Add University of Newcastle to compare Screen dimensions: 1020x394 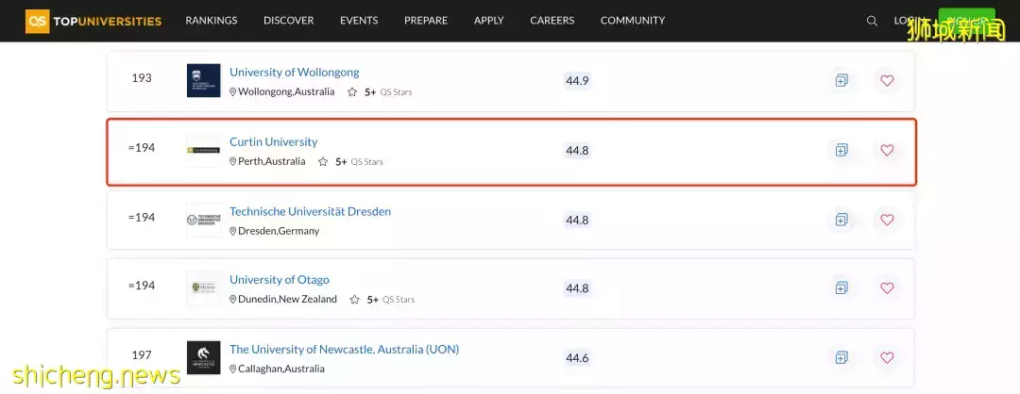click(841, 357)
